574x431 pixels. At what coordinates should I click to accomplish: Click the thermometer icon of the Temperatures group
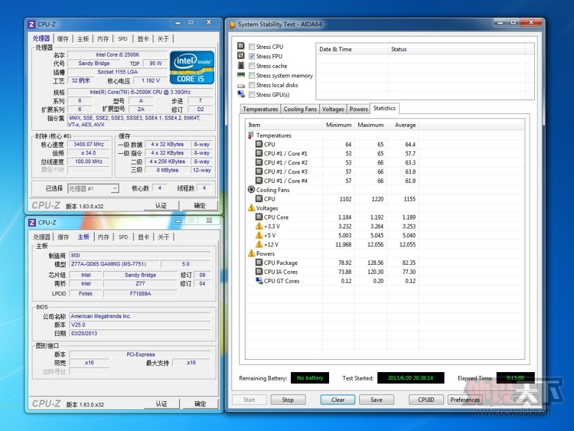click(251, 135)
